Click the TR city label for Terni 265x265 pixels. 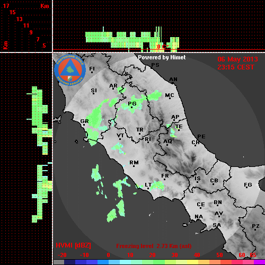[139, 130]
